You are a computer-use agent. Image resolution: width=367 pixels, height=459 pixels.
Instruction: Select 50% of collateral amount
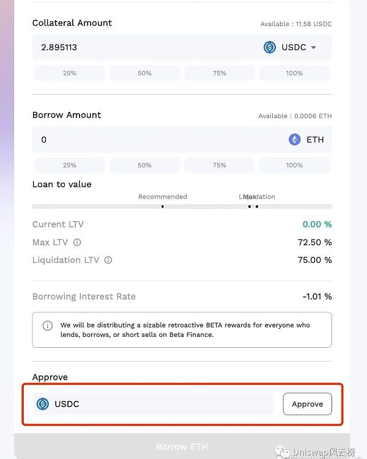(144, 73)
